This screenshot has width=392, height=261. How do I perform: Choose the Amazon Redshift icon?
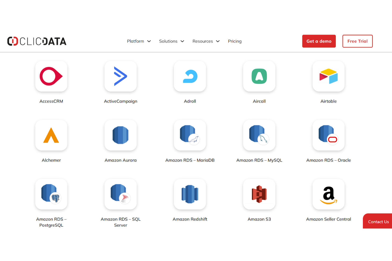pos(190,194)
